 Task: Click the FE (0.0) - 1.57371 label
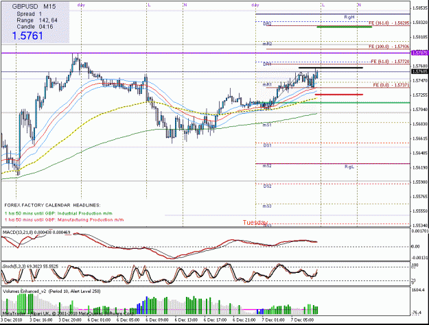pos(391,85)
